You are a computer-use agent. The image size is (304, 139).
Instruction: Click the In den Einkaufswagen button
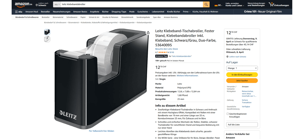(x=242, y=75)
